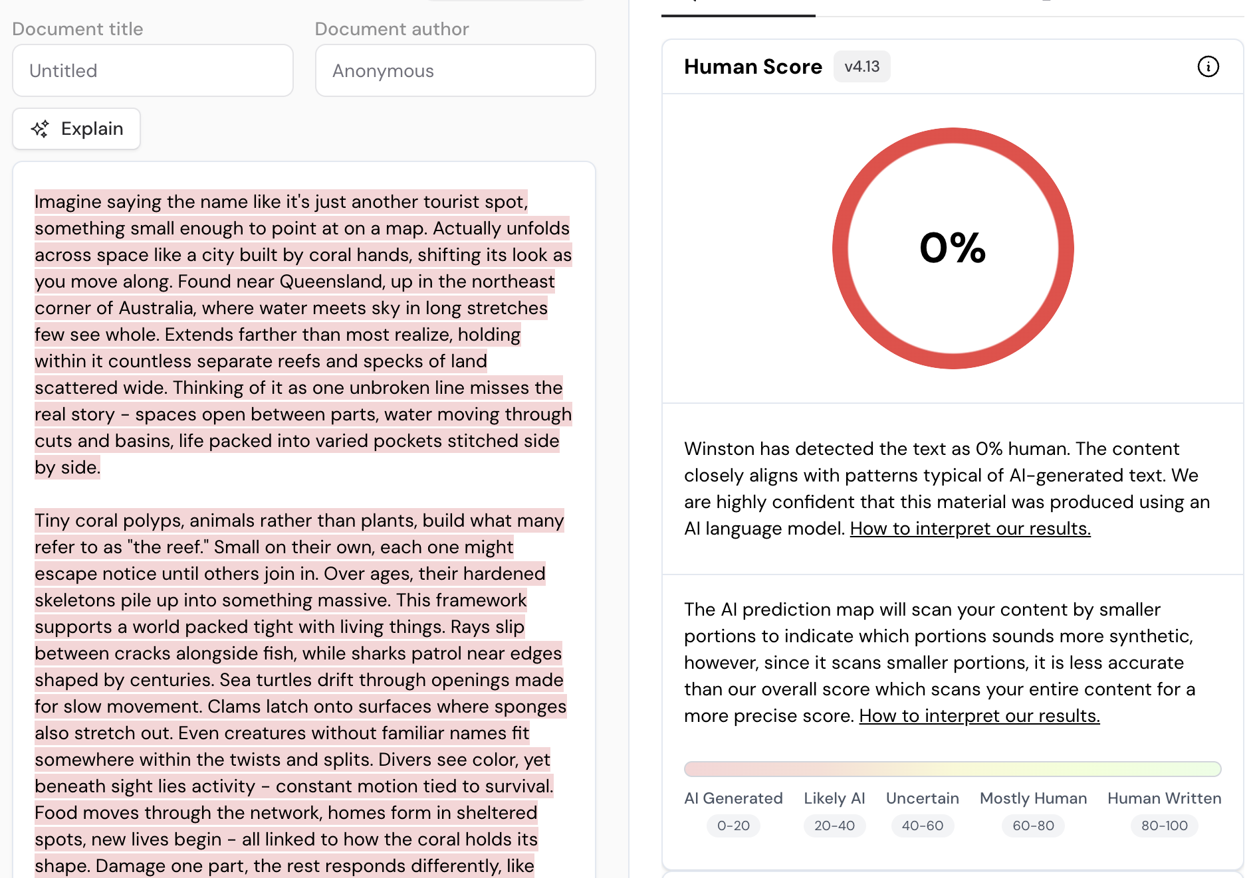The height and width of the screenshot is (878, 1259).
Task: Click the AI prediction gradient bar
Action: point(953,769)
